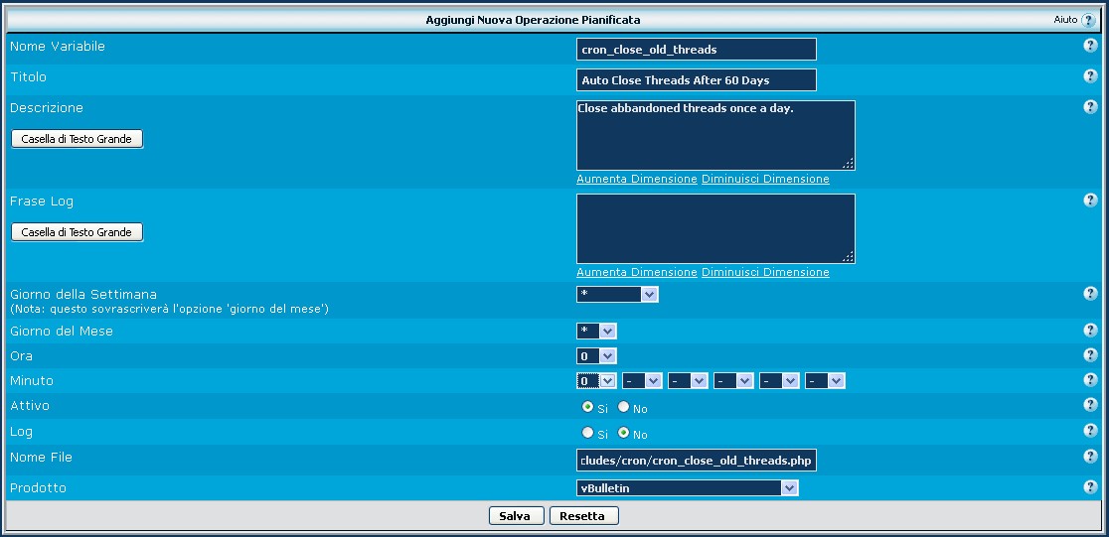Open help icon for Prodotto row
Viewport: 1109px width, 537px height.
[x=1090, y=487]
